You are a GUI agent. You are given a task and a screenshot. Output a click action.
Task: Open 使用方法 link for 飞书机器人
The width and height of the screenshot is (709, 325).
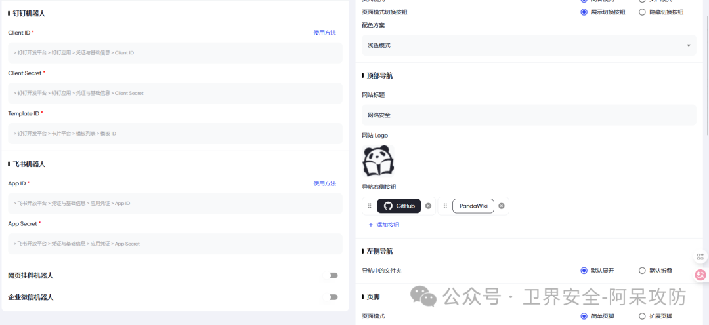pyautogui.click(x=325, y=183)
